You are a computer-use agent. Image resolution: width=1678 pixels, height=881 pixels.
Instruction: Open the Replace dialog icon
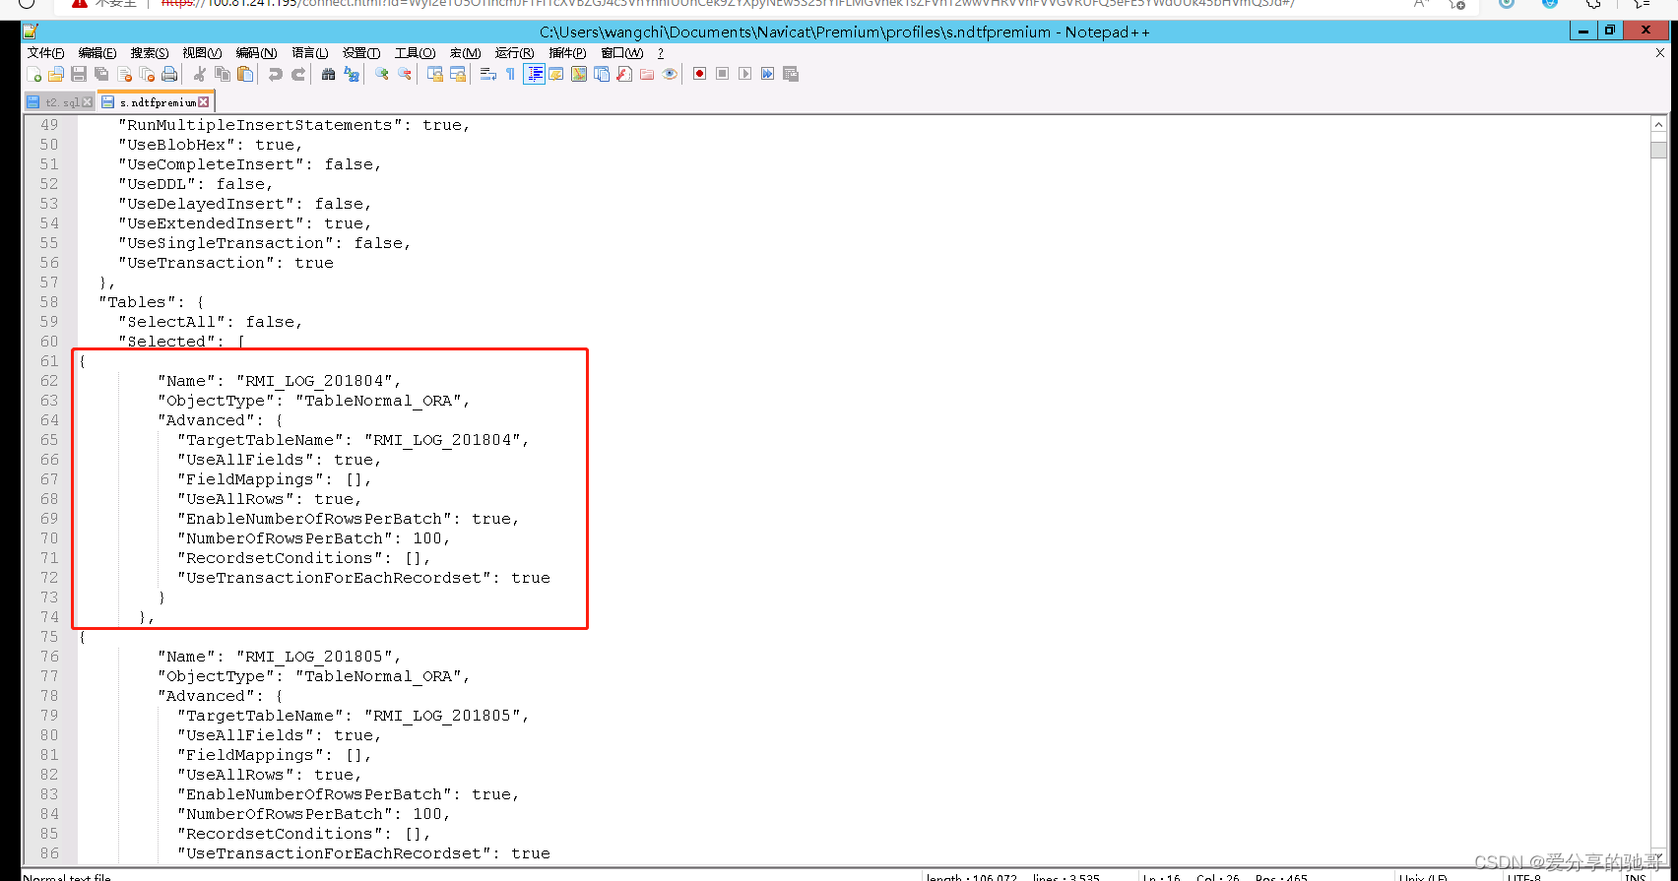(352, 74)
